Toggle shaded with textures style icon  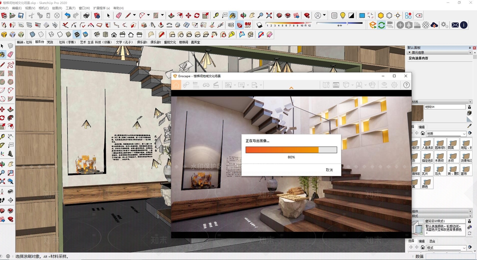pos(77,35)
